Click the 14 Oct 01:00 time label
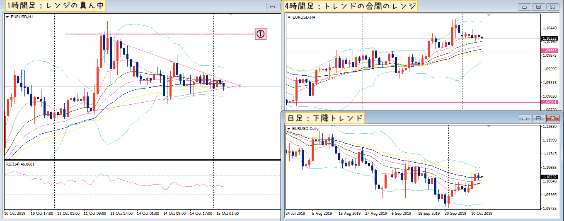This screenshot has height=221, width=564. (148, 214)
